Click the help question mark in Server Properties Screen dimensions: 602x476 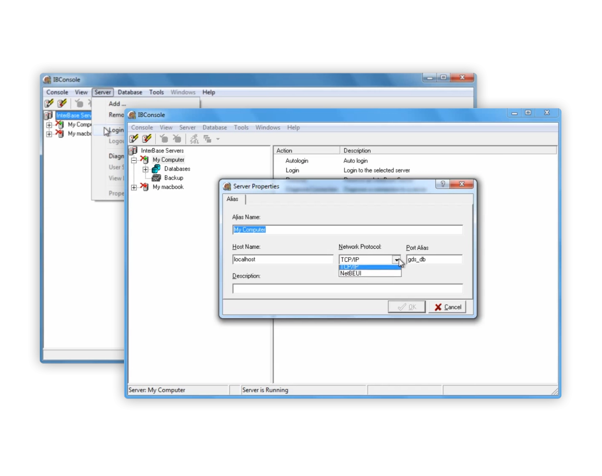pos(443,184)
